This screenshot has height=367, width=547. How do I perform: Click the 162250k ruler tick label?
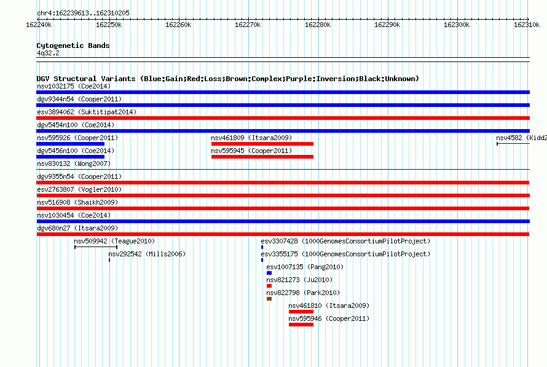109,25
